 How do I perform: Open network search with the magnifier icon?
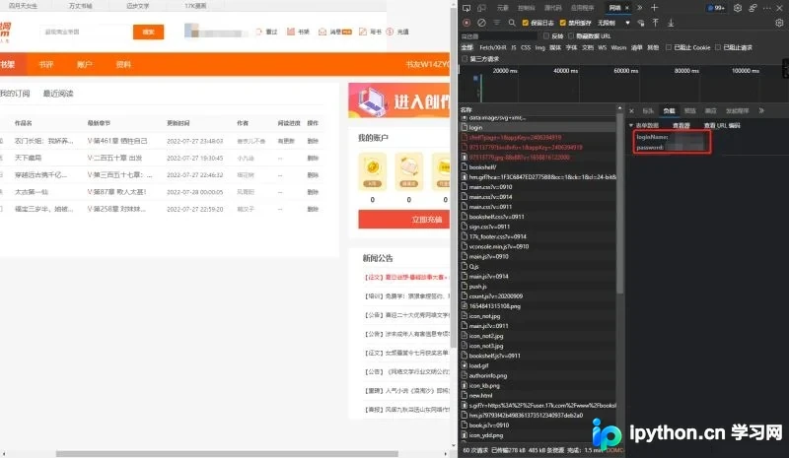pyautogui.click(x=512, y=23)
